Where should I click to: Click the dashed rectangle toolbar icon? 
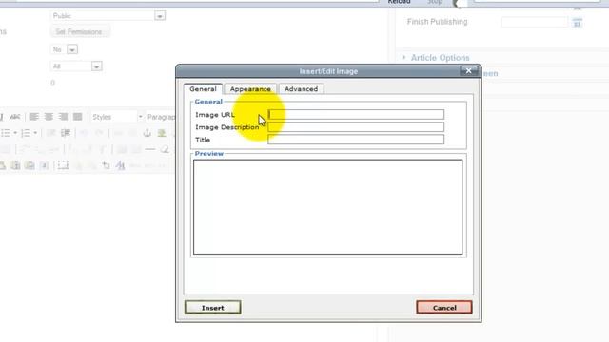tap(63, 165)
